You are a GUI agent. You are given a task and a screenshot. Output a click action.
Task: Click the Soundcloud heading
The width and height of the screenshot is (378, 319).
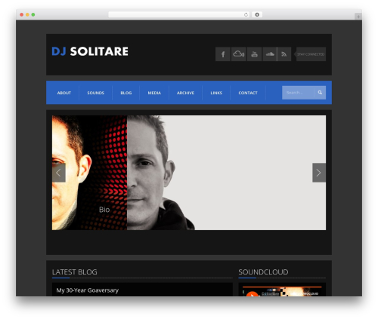(x=263, y=272)
